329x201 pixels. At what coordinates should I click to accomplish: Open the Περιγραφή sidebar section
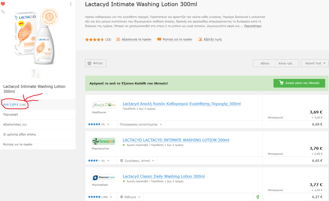(x=38, y=115)
